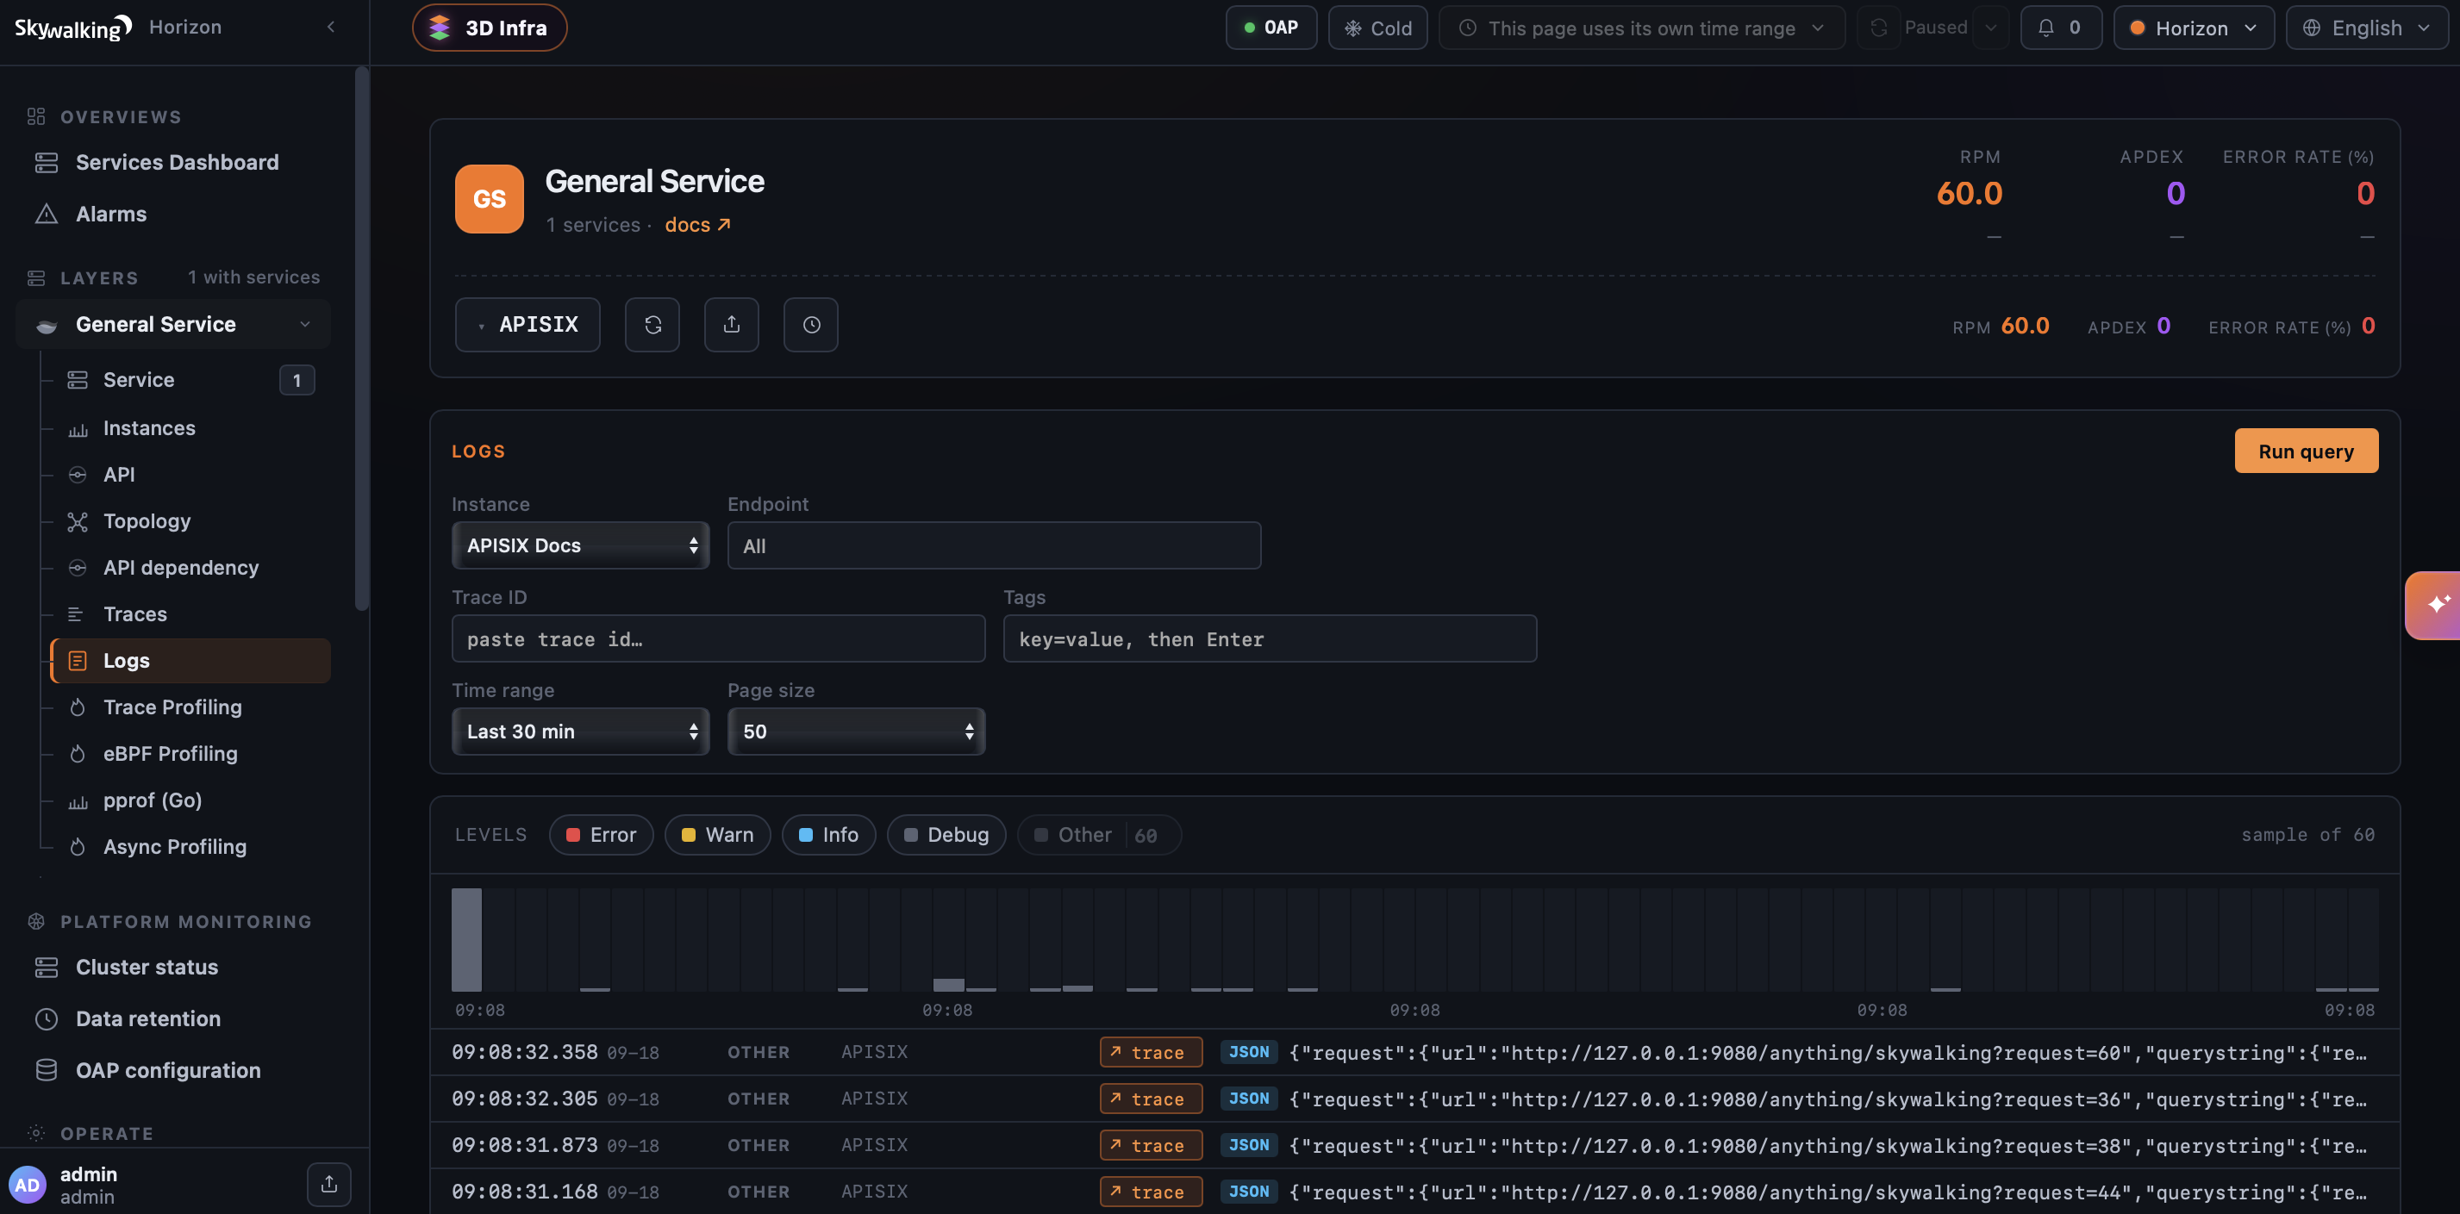Click the Data retention clock icon
Screen dimensions: 2460x1214
pyautogui.click(x=46, y=1018)
